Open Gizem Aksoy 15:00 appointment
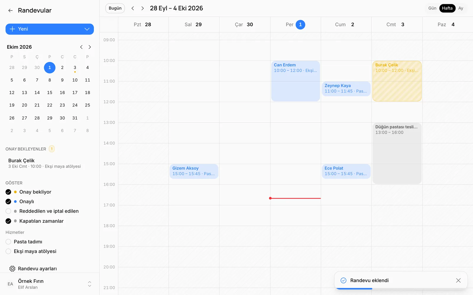 (194, 171)
